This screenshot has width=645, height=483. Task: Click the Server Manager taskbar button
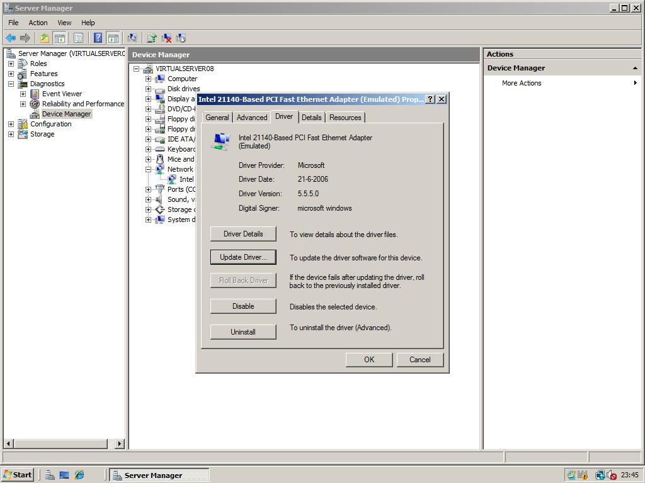pos(159,475)
